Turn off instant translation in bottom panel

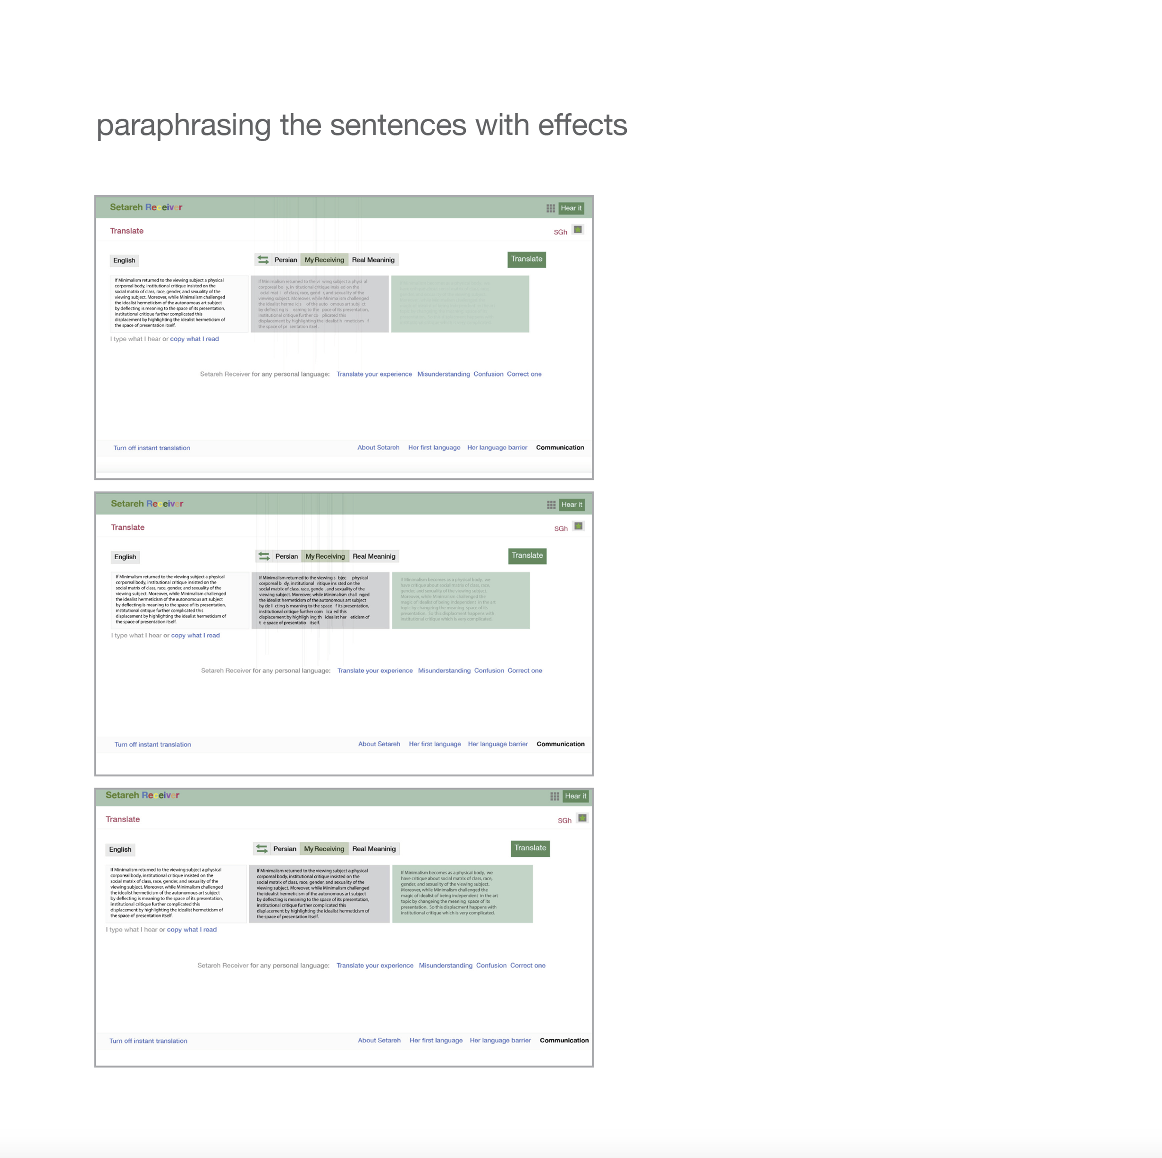click(x=148, y=1041)
